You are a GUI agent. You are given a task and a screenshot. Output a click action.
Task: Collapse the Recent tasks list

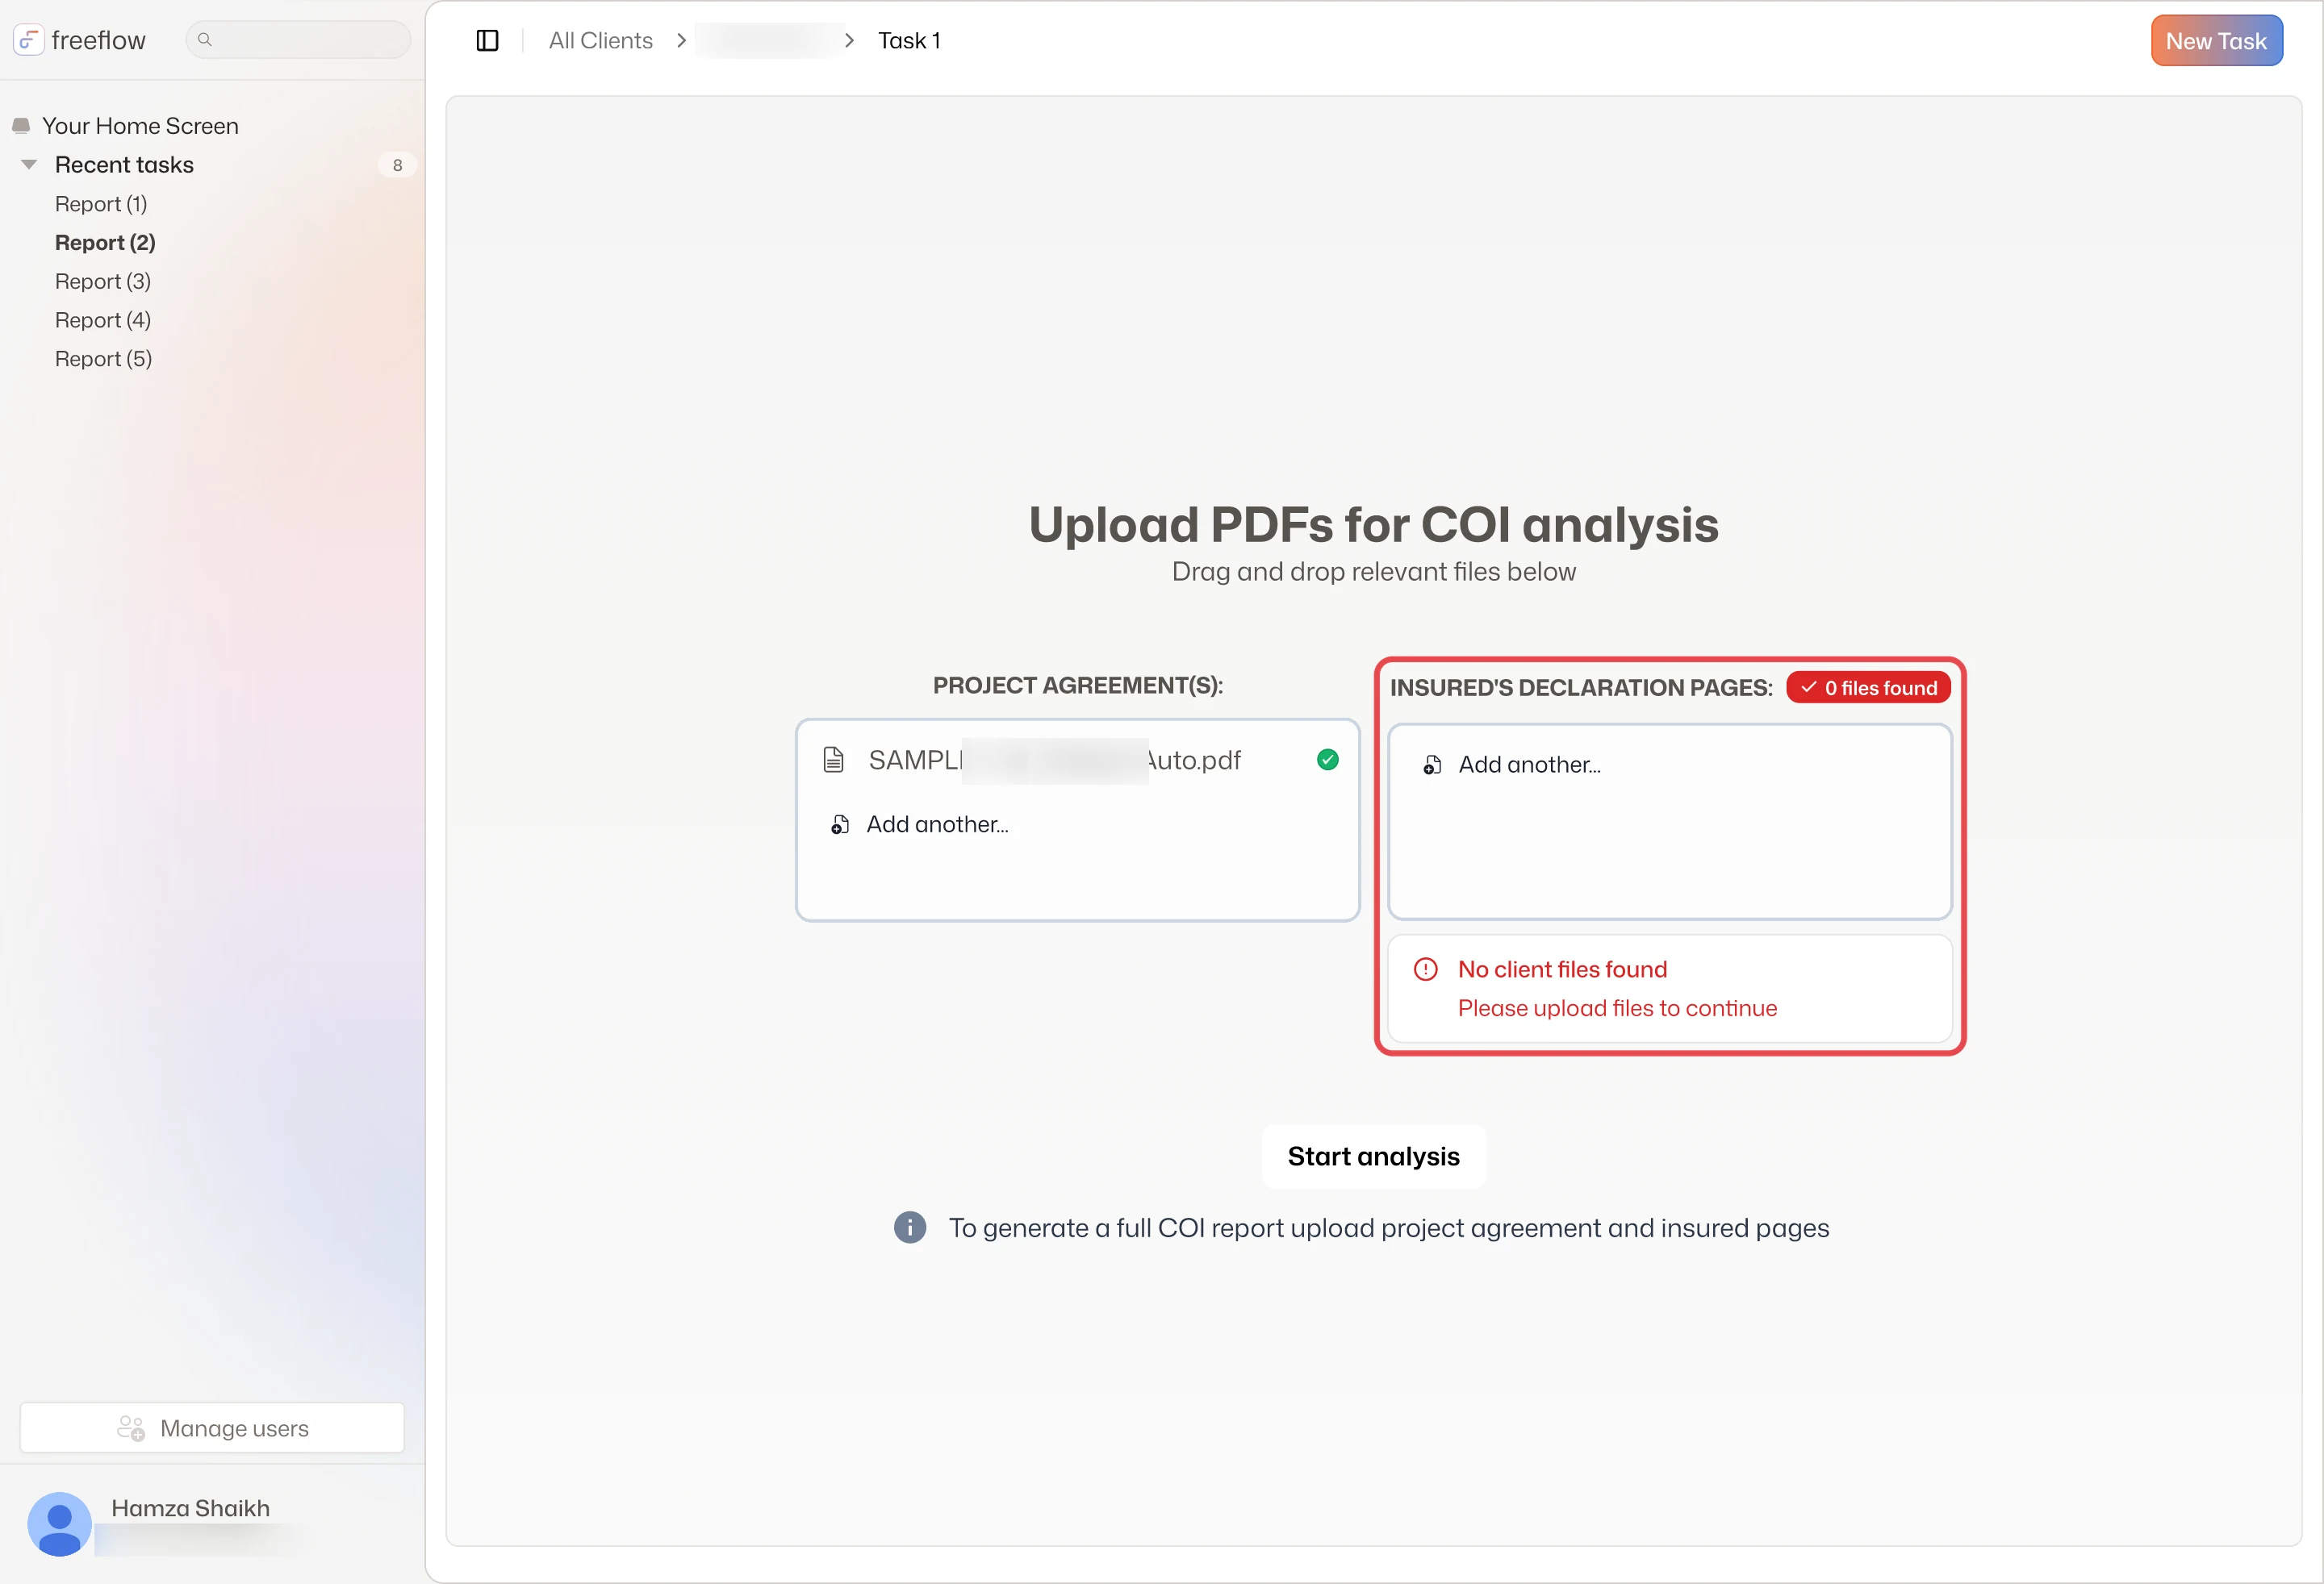pyautogui.click(x=29, y=165)
